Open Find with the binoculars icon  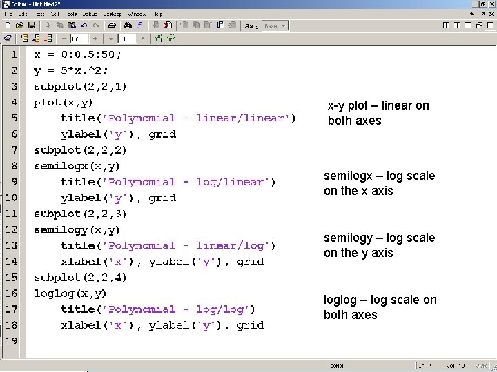pos(128,25)
